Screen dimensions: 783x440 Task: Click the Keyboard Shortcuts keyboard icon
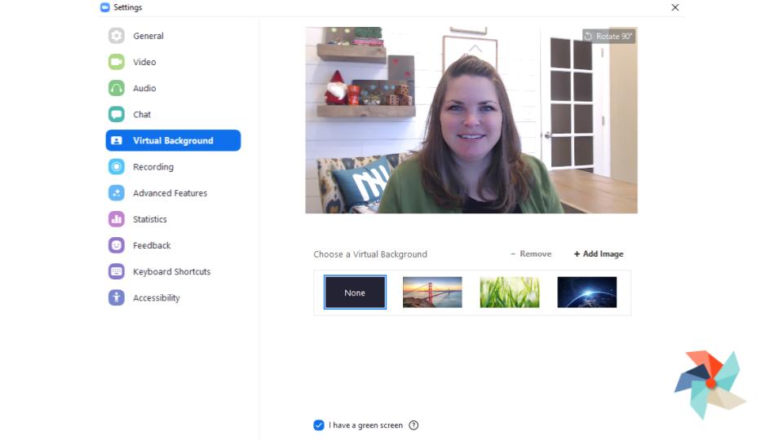tap(117, 271)
